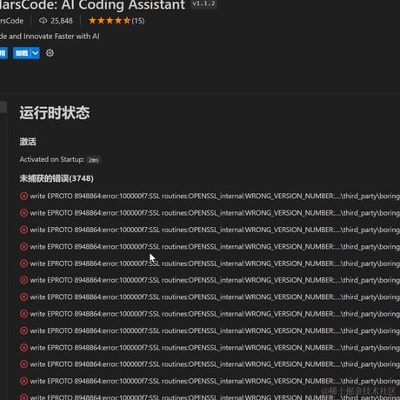The height and width of the screenshot is (400, 400).
Task: Open the dropdown arrow beside 卸载
Action: [x=35, y=53]
